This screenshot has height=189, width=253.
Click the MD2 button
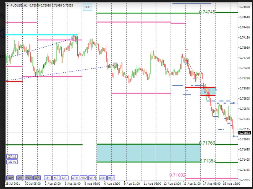point(111,178)
